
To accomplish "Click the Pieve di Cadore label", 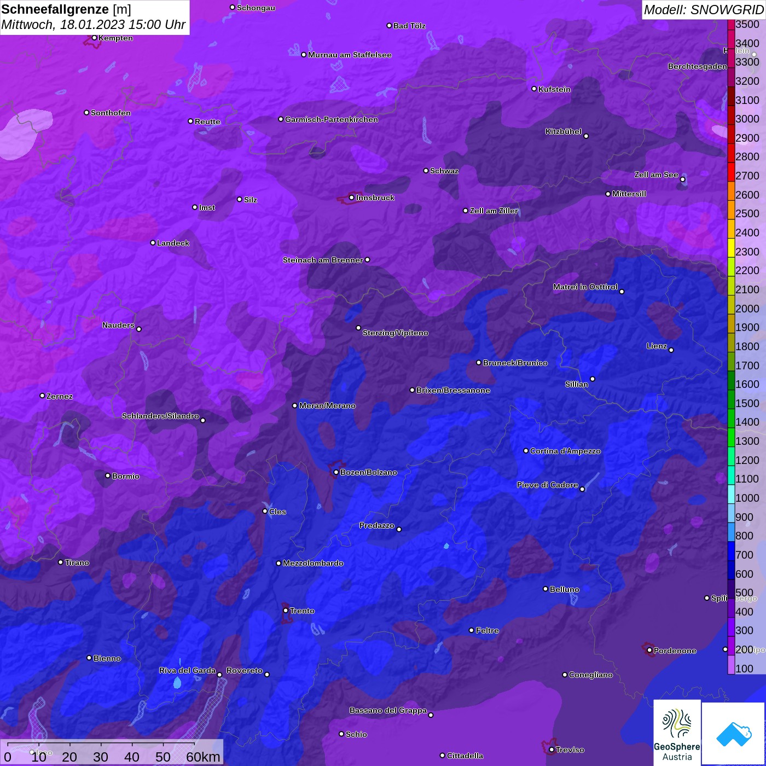I will [548, 485].
